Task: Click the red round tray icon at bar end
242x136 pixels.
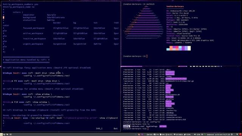Action: click(240, 134)
